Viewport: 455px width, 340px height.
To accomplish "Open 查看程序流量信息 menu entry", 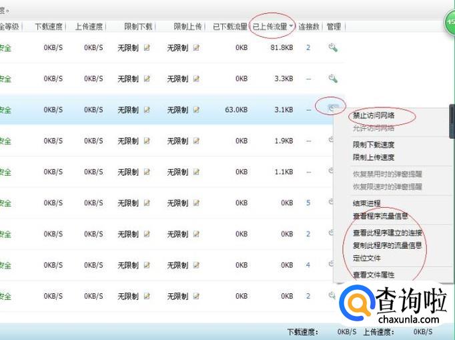I will pos(380,216).
